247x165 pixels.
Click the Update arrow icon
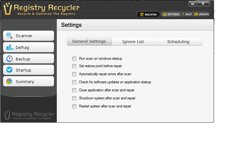pyautogui.click(x=196, y=14)
